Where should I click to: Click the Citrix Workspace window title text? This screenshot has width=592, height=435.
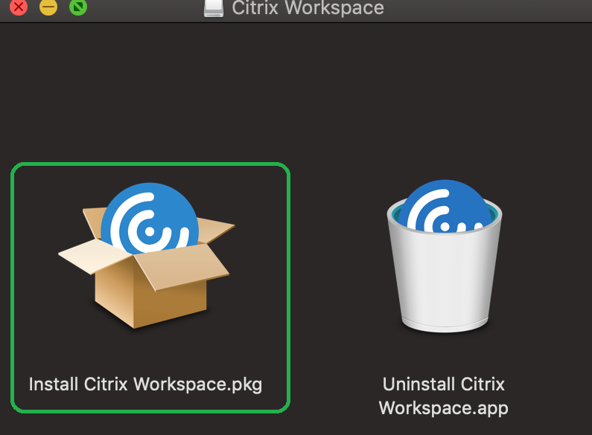308,7
